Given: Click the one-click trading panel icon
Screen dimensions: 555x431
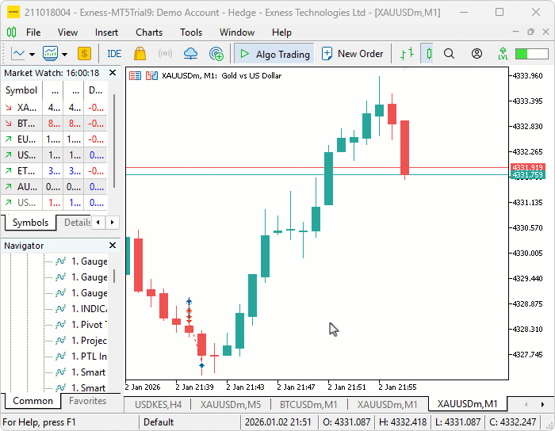Looking at the screenshot, I should [x=135, y=76].
